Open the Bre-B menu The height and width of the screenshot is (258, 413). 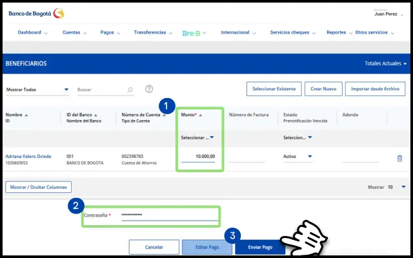point(194,33)
